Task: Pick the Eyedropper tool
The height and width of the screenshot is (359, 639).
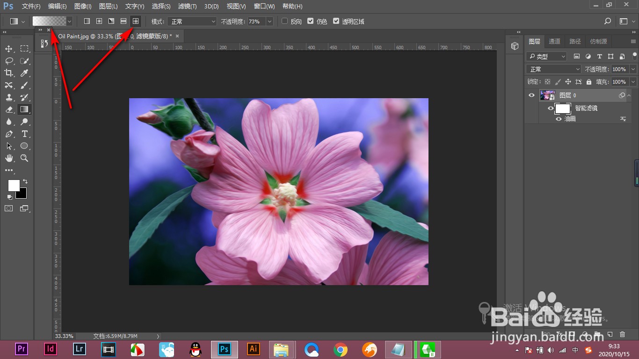Action: [24, 73]
